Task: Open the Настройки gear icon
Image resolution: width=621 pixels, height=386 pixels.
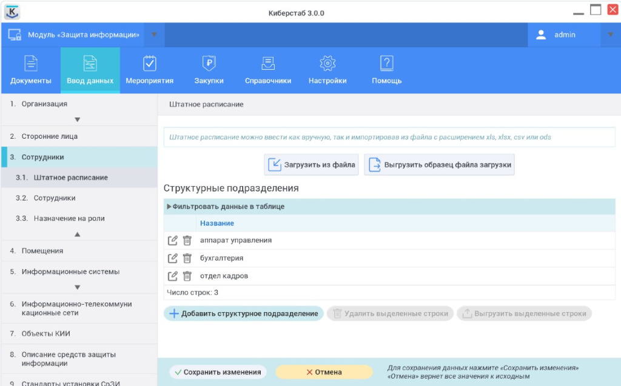Action: click(x=327, y=64)
